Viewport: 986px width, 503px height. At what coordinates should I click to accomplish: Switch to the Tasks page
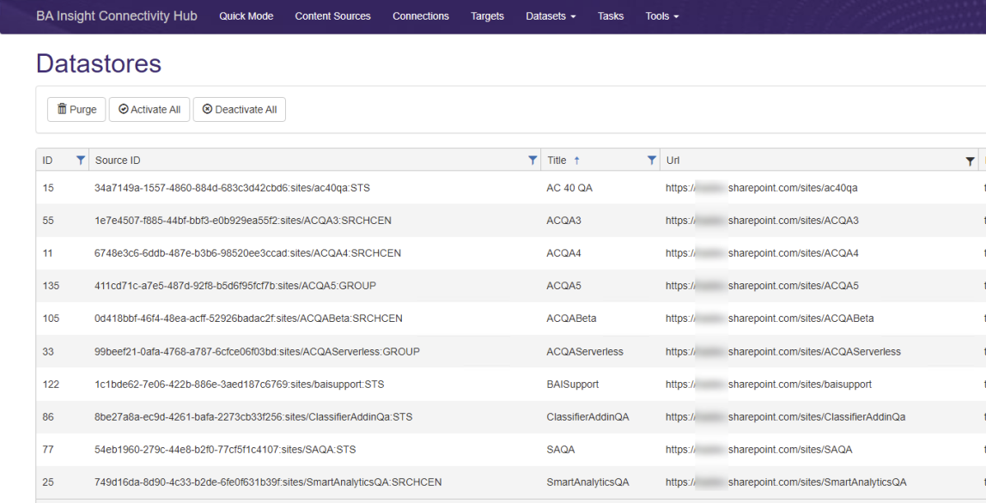coord(611,16)
